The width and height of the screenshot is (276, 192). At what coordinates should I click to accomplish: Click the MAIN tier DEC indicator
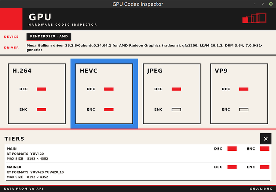(232, 149)
